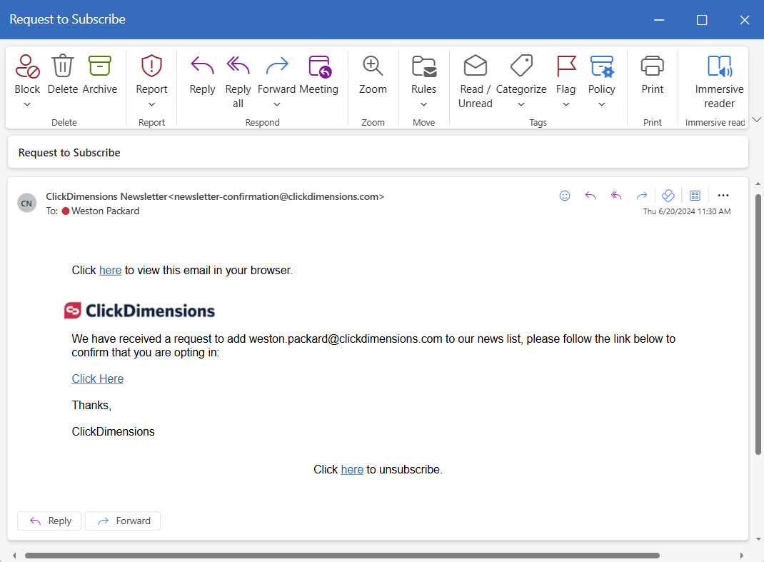Expand the Rules dropdown arrow
This screenshot has height=562, width=764.
coord(424,104)
